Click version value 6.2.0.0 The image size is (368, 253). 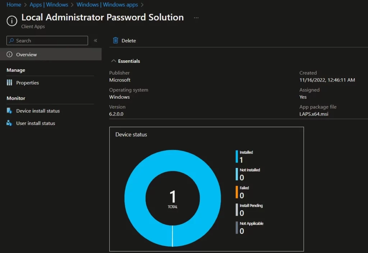(x=116, y=114)
